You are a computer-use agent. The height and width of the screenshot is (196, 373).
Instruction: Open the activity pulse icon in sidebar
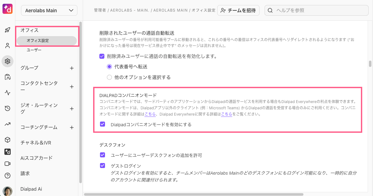[x=8, y=93]
